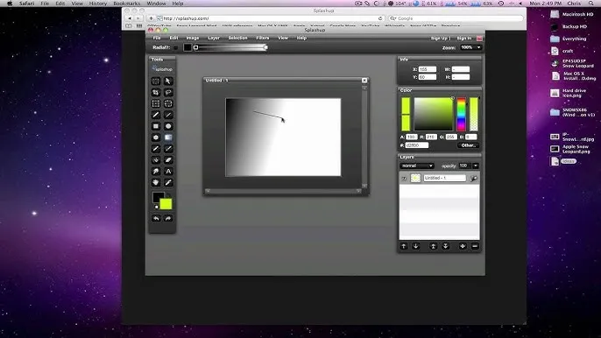This screenshot has height=338, width=601.
Task: Click the X coordinate field in Info panel
Action: pos(428,69)
